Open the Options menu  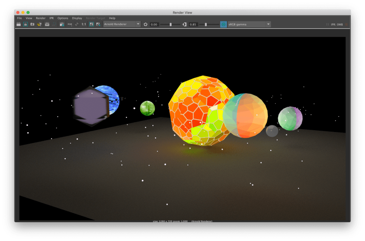63,18
